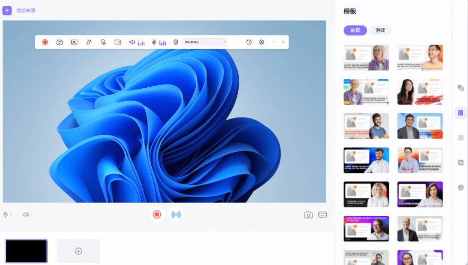Screen dimensions: 468x265
Task: Capture a snapshot using the bottom camera icon
Action: click(308, 215)
